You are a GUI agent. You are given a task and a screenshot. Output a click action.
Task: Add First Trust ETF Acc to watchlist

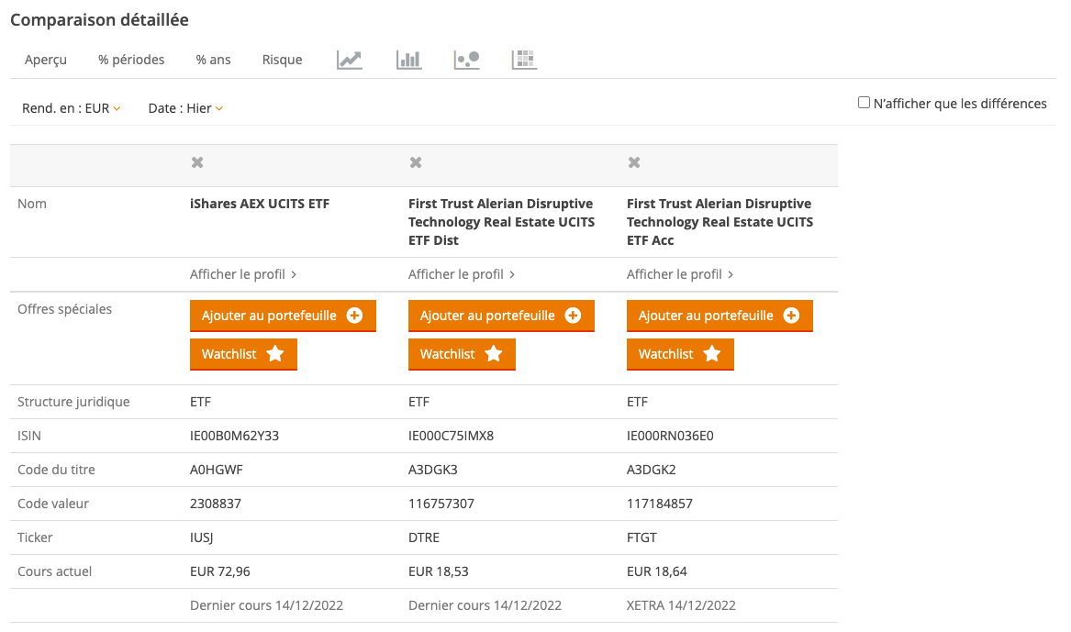pos(680,354)
